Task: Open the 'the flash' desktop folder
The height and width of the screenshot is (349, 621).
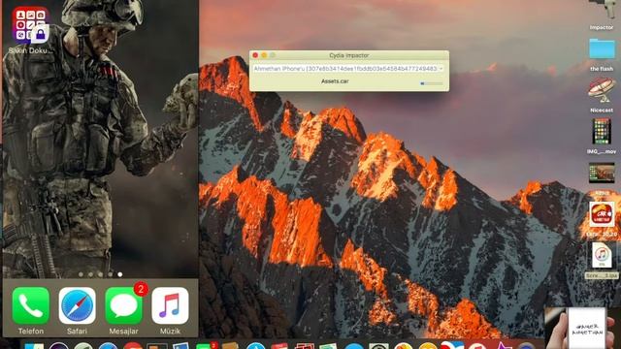Action: (602, 49)
